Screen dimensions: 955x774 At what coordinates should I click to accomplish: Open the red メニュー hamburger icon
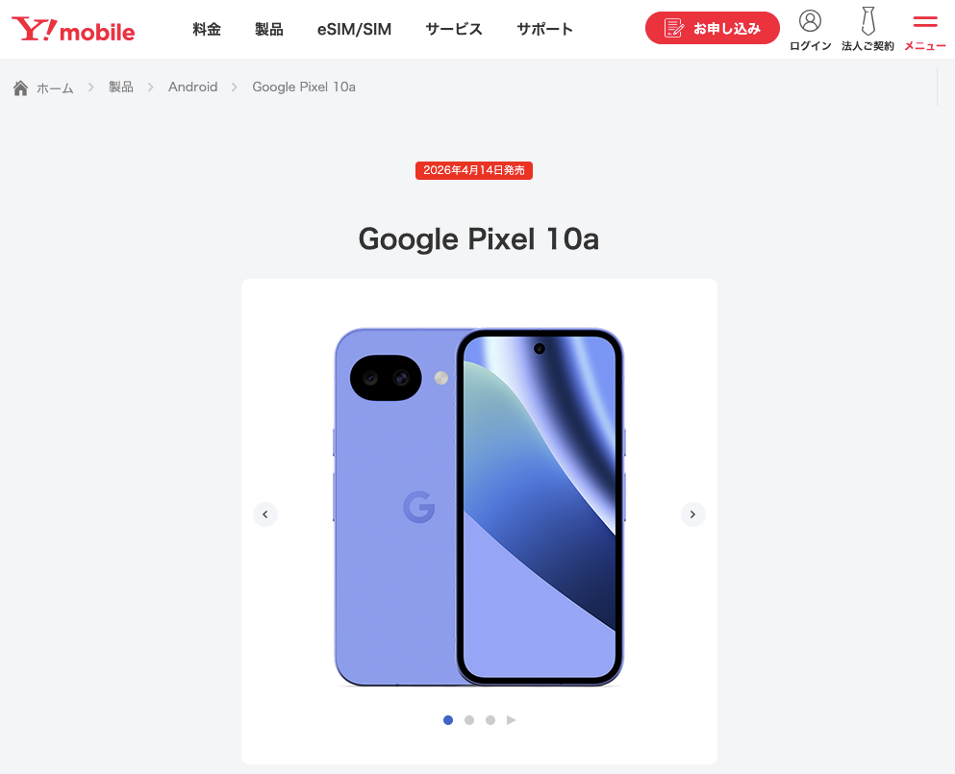pos(924,22)
